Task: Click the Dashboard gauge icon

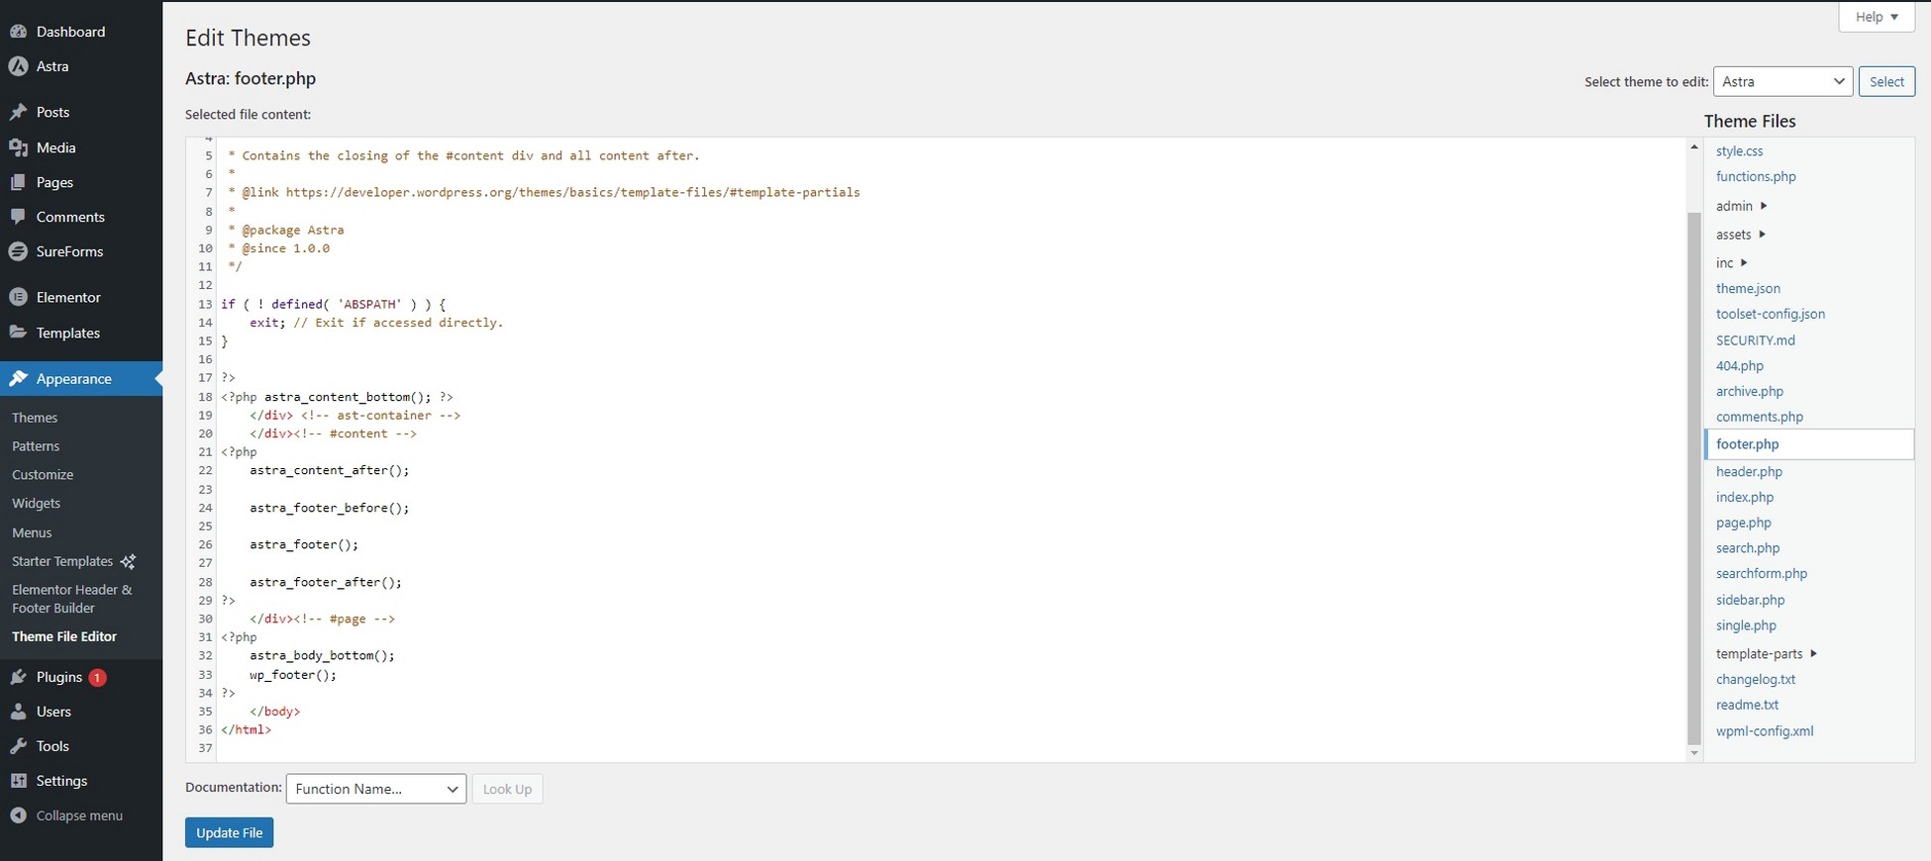Action: coord(18,32)
